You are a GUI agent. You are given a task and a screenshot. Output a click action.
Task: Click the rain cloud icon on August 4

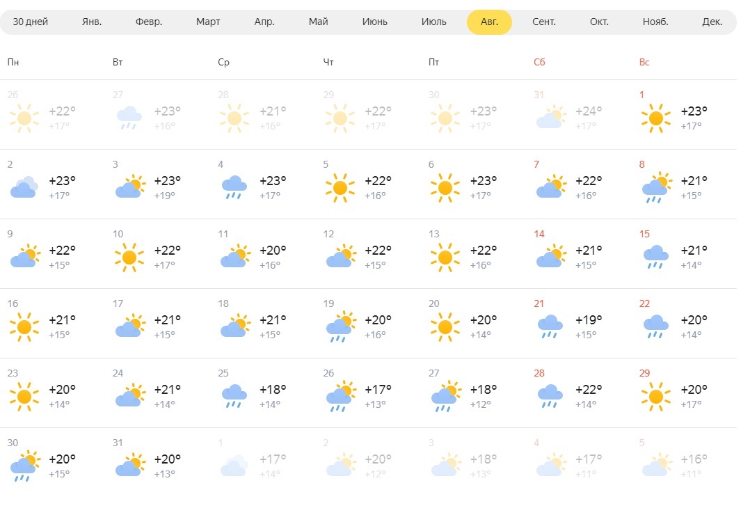tap(234, 188)
